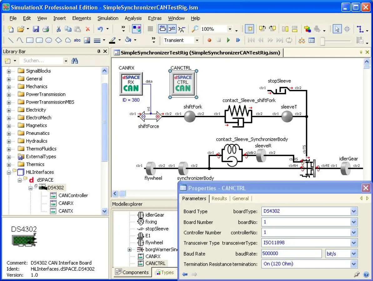Select the ellipse drawing tool
The width and height of the screenshot is (373, 281).
[x=49, y=40]
